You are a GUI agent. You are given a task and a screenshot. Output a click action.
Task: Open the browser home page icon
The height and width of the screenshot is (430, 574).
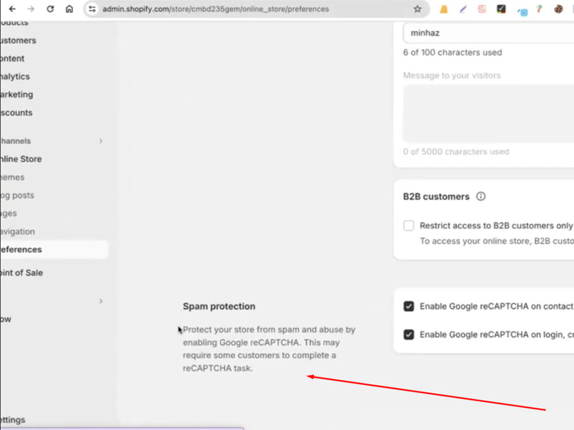tap(69, 9)
